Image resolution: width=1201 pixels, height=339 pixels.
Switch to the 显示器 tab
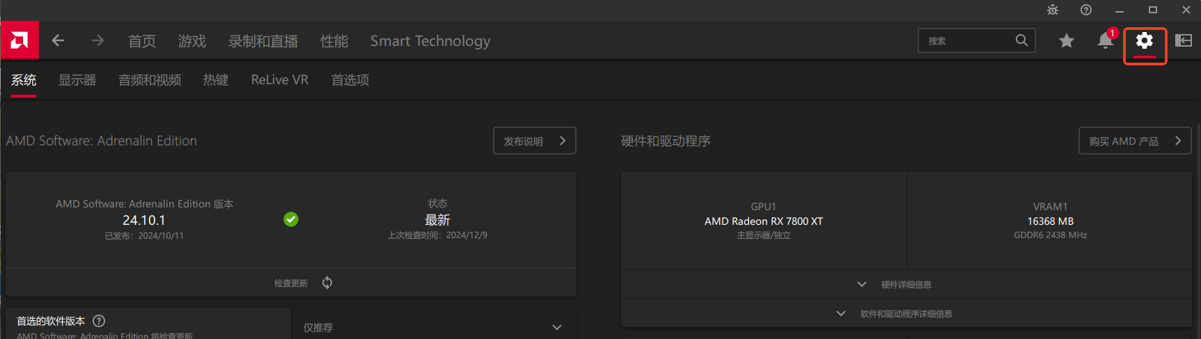point(77,80)
